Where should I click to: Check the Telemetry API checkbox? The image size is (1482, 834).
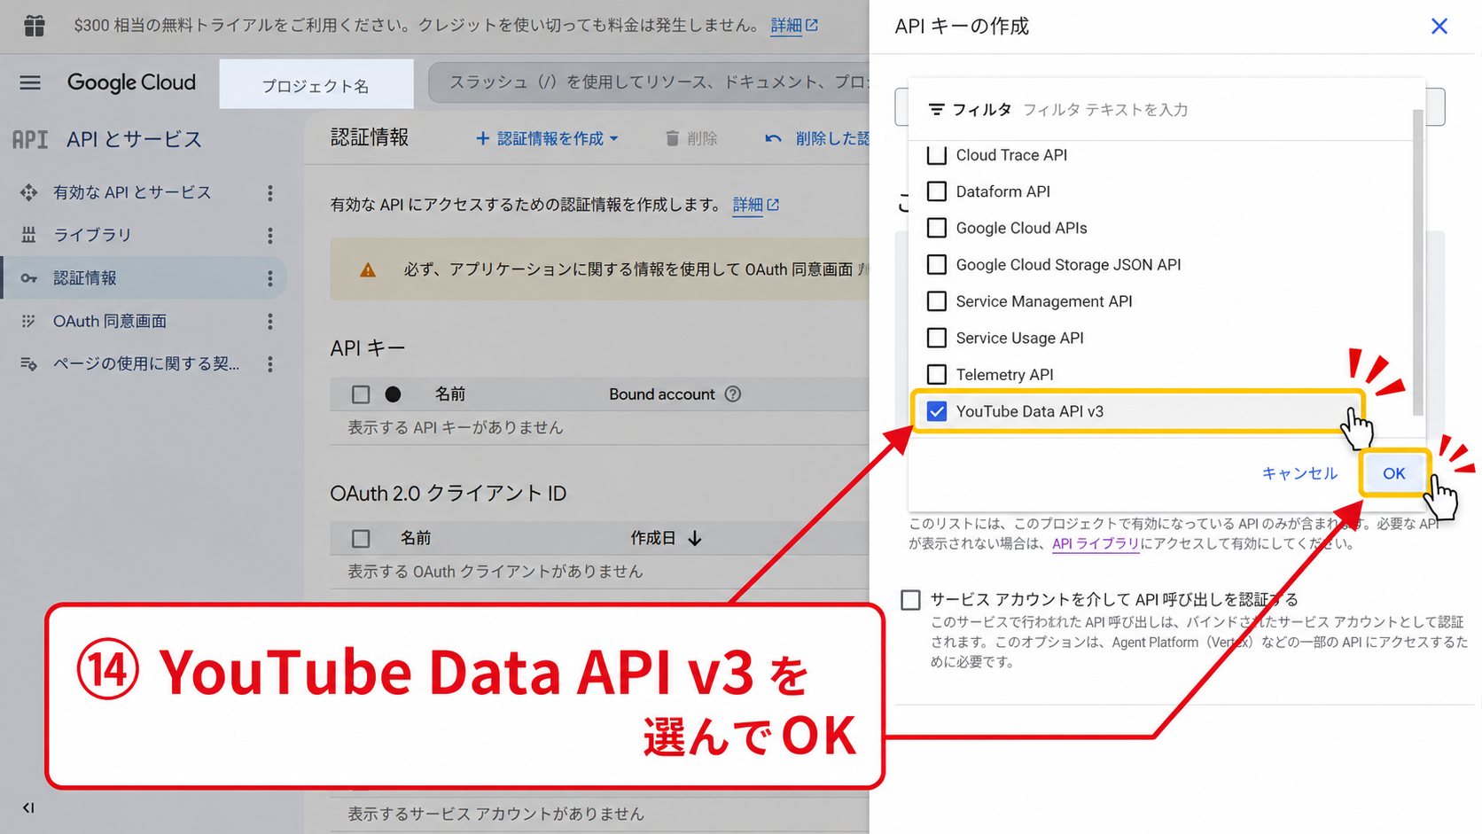click(x=937, y=374)
